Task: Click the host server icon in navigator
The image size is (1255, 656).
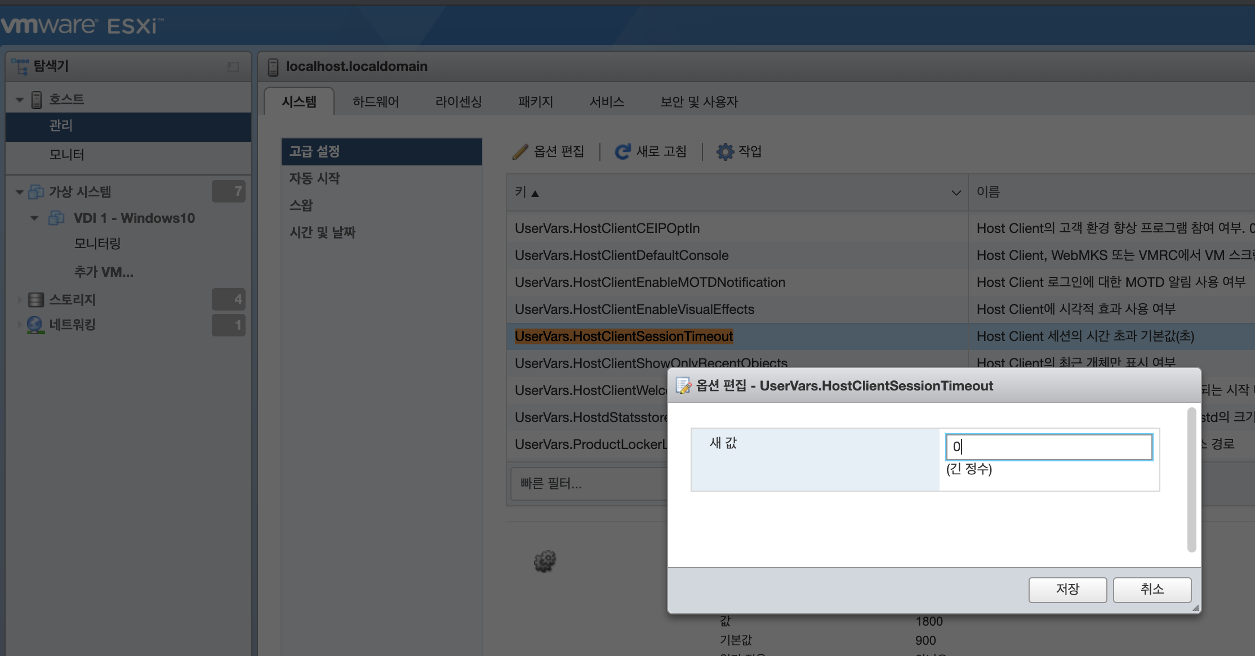Action: (x=37, y=100)
